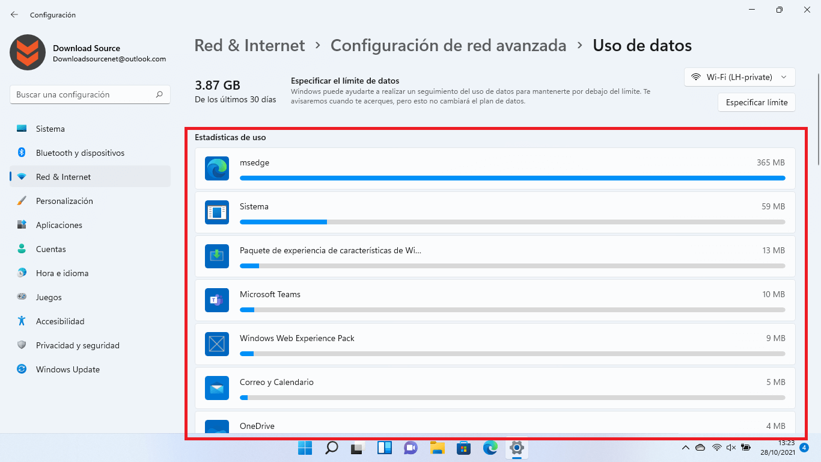Open Microsoft Store from the taskbar

pyautogui.click(x=464, y=448)
